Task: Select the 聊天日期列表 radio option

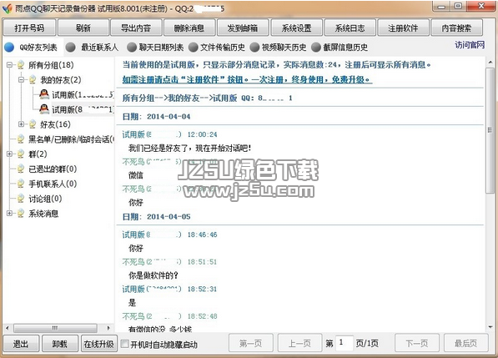Action: coord(132,48)
